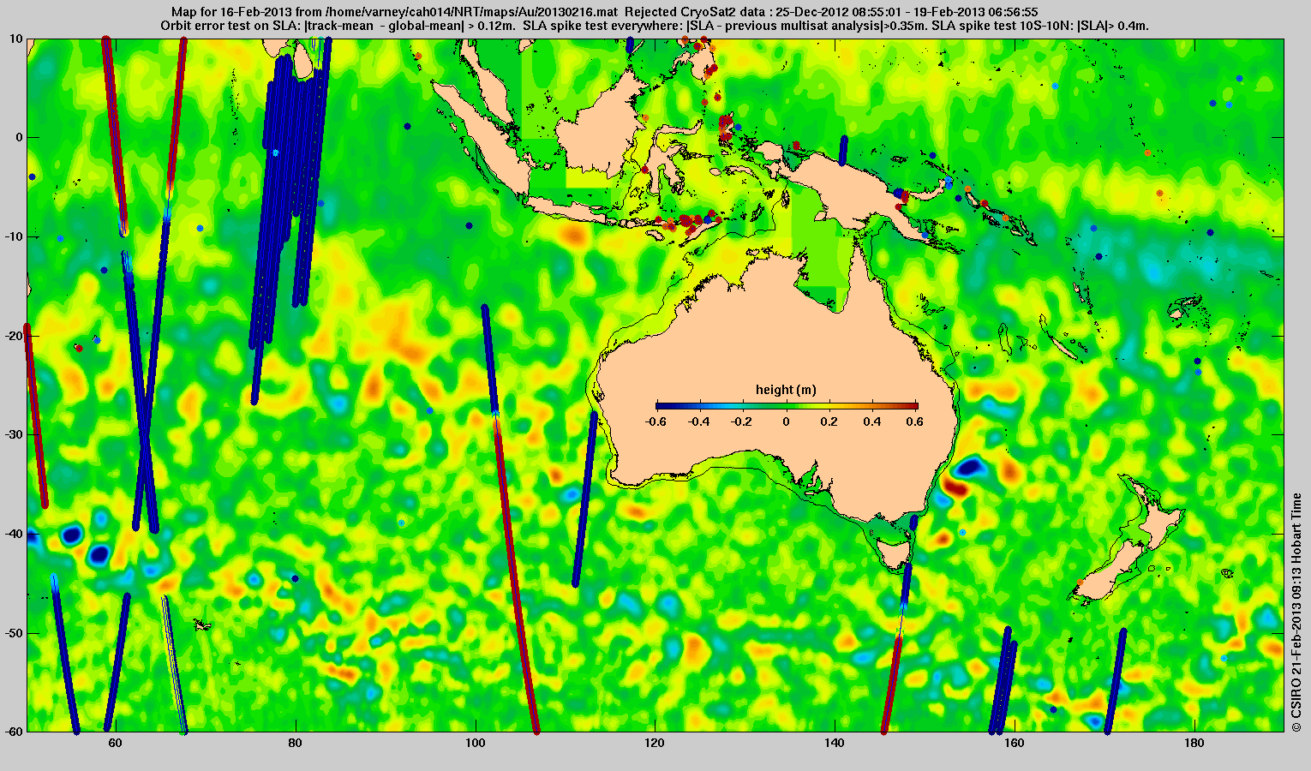This screenshot has height=771, width=1311.
Task: Click latitude axis label "0" on left axis
Action: pyautogui.click(x=21, y=137)
